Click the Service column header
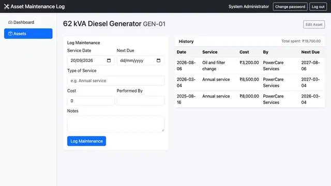The width and height of the screenshot is (331, 186). click(x=209, y=52)
